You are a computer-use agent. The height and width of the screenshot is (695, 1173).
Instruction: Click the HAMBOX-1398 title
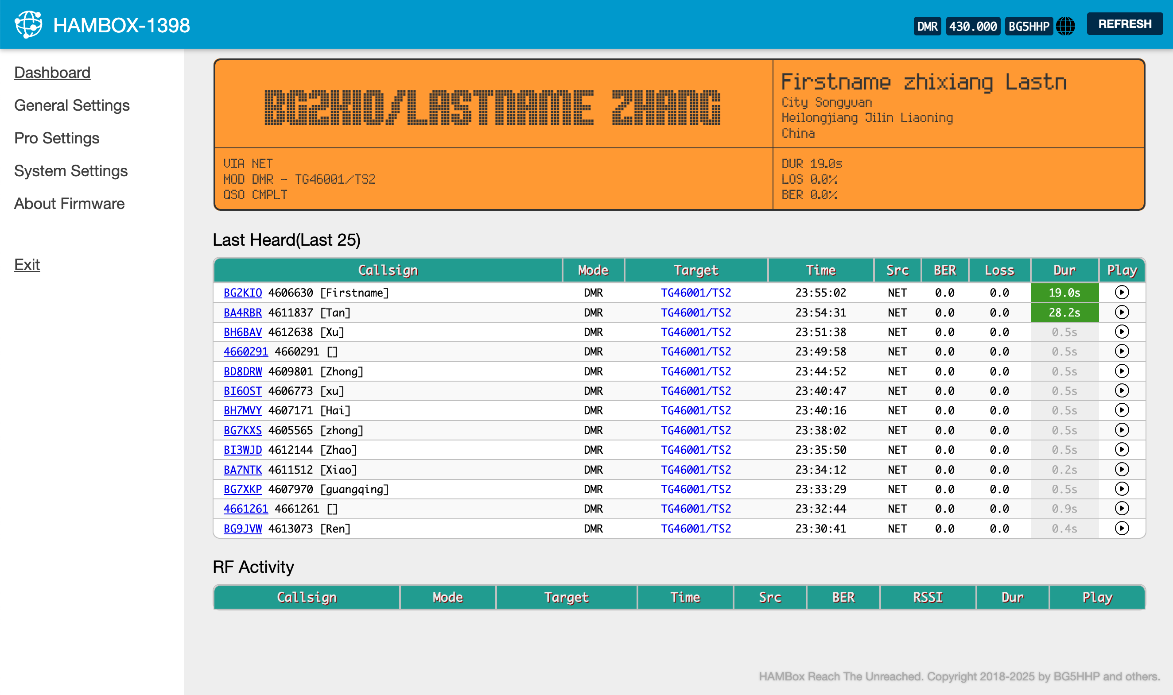(121, 25)
